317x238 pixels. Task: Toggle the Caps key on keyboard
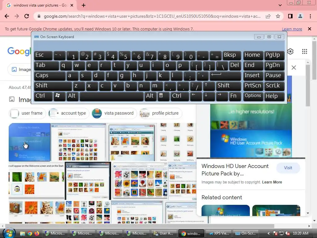(x=50, y=76)
